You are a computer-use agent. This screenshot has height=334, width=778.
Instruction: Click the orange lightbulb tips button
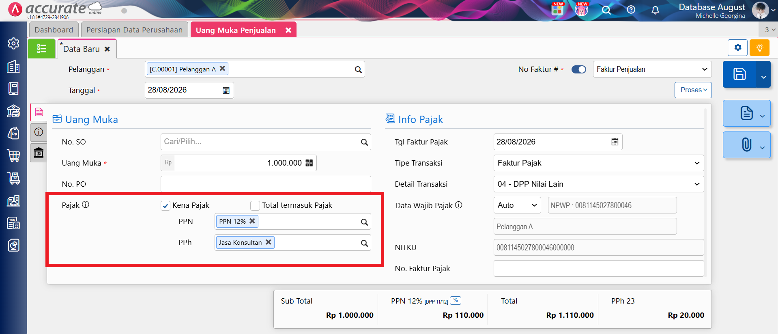coord(760,47)
